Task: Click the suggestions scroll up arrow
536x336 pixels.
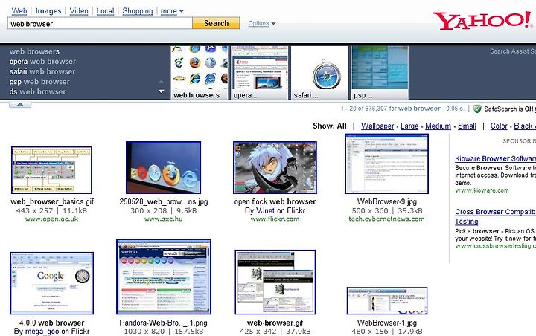Action: [x=161, y=82]
